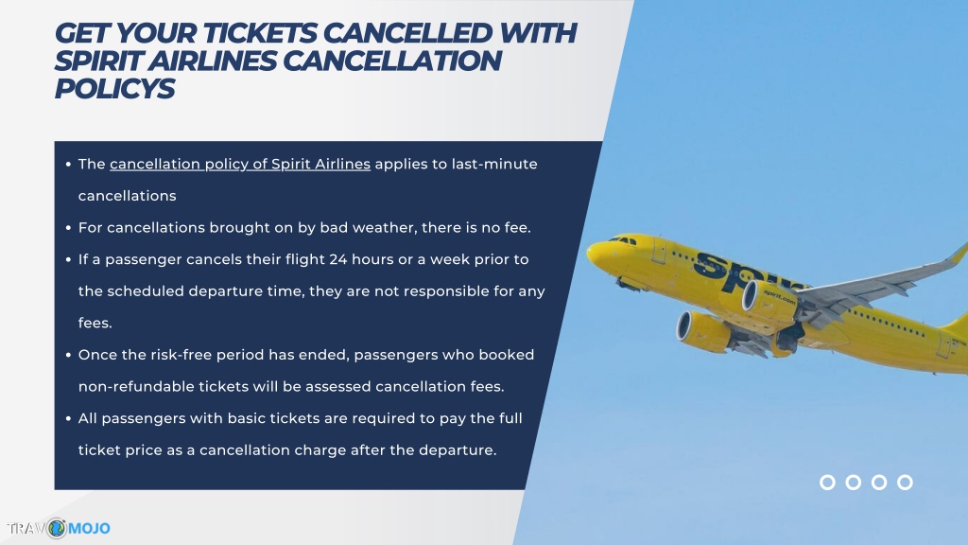The width and height of the screenshot is (968, 545).
Task: Click the first slide indicator circle
Action: click(x=827, y=482)
